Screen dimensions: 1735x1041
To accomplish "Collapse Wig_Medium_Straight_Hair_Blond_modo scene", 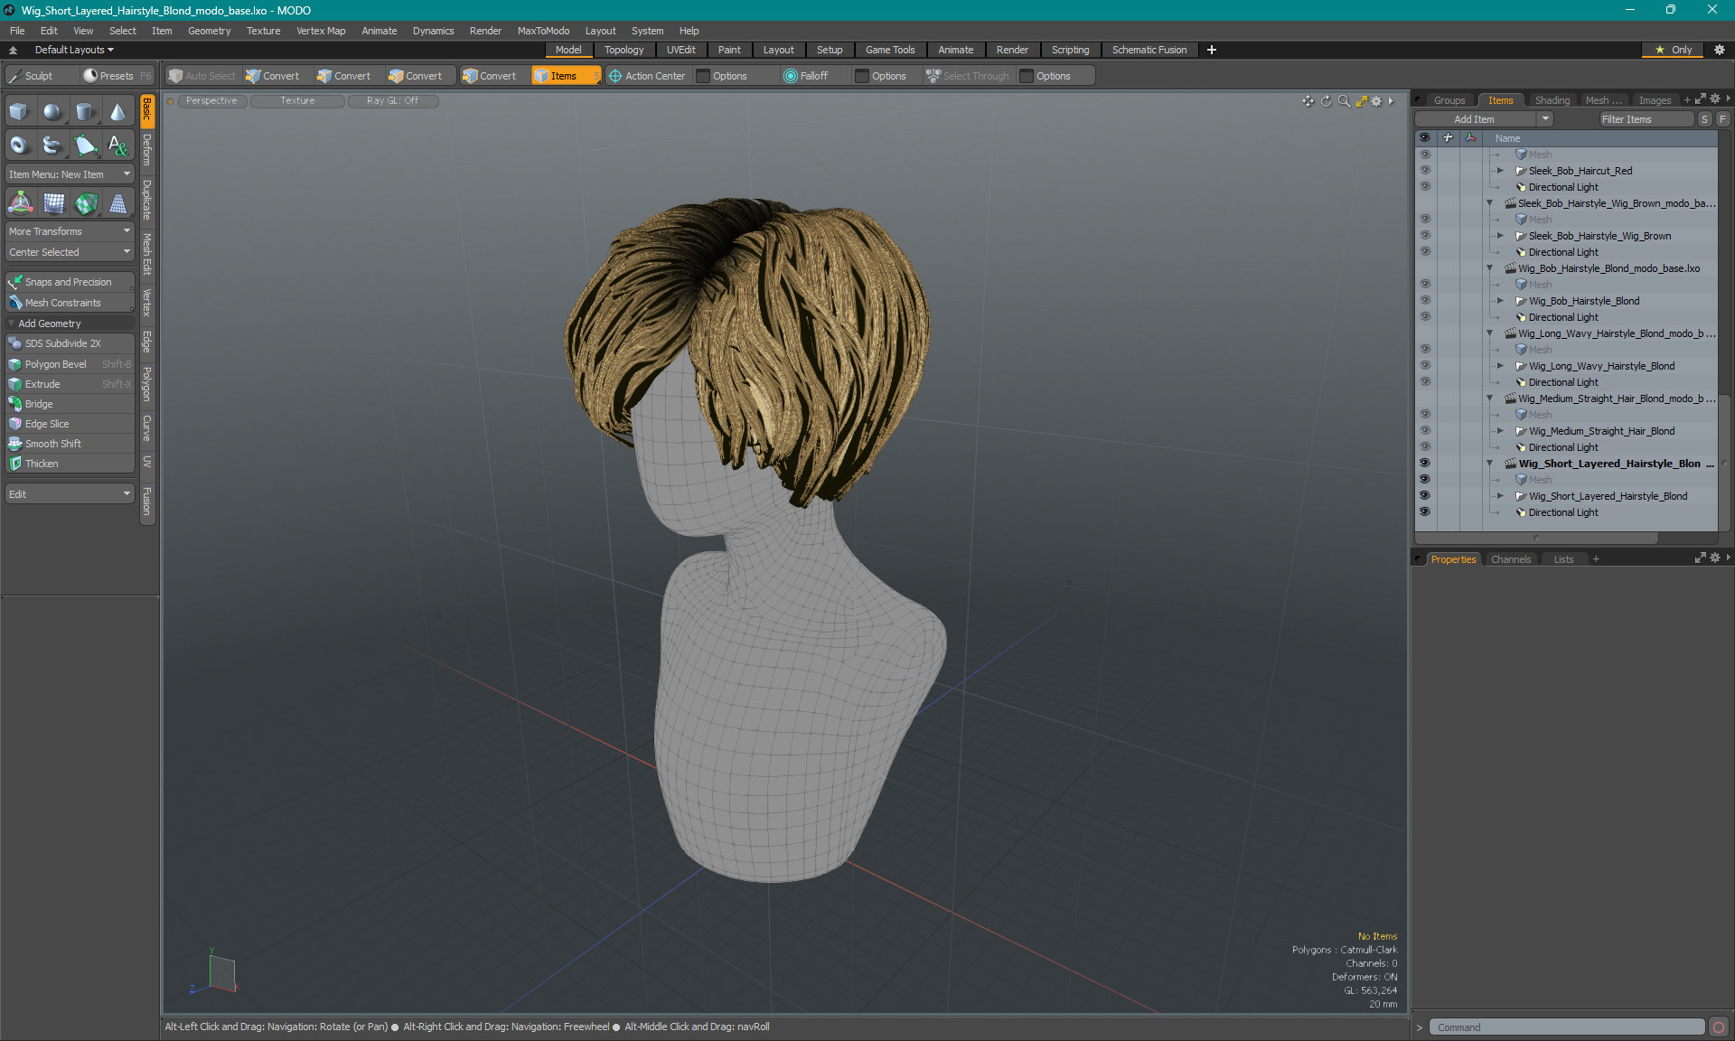I will 1490,399.
